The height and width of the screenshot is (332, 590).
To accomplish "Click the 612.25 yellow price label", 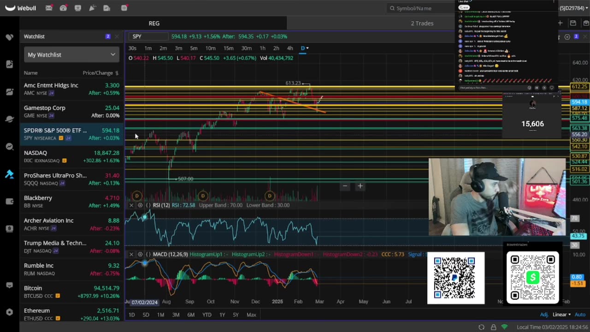I will [x=579, y=87].
